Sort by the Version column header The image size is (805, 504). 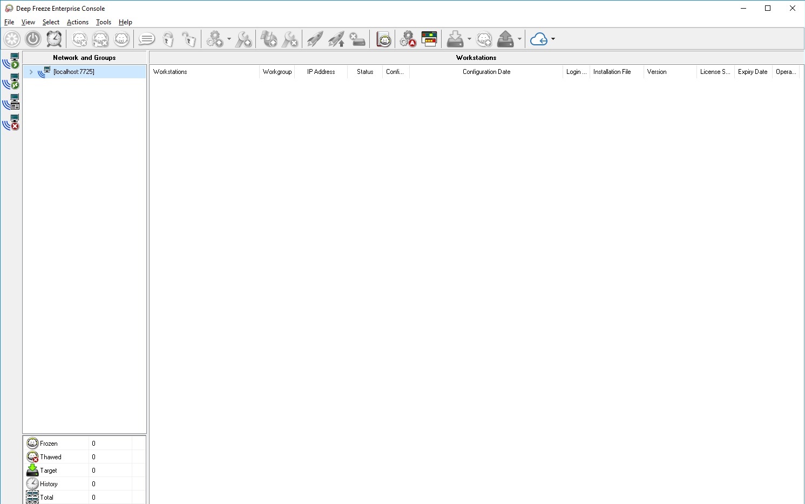click(x=670, y=72)
